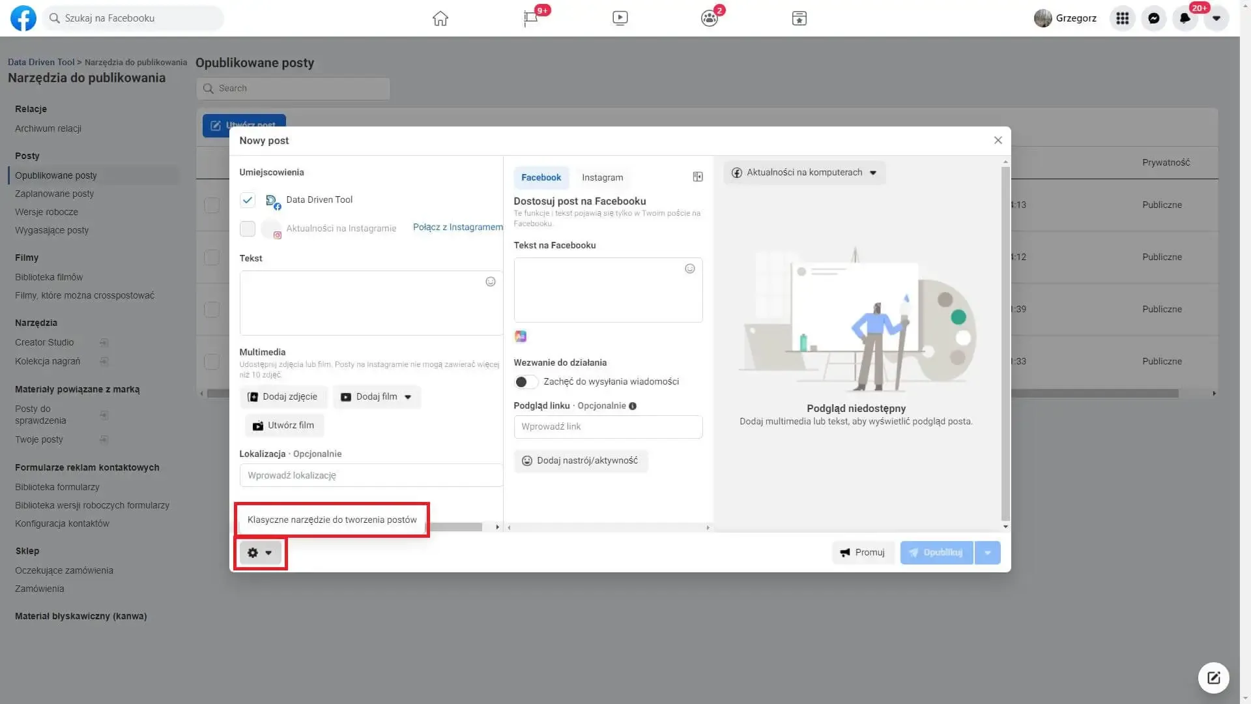The image size is (1251, 704).
Task: Open dropdown arrow next to Opublikuj
Action: tap(988, 553)
